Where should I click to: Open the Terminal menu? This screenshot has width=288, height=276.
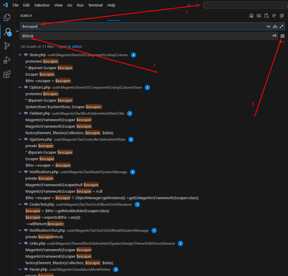point(95,5)
